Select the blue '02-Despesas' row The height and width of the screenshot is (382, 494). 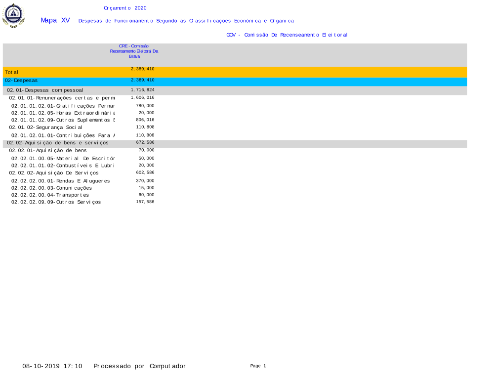click(21, 80)
